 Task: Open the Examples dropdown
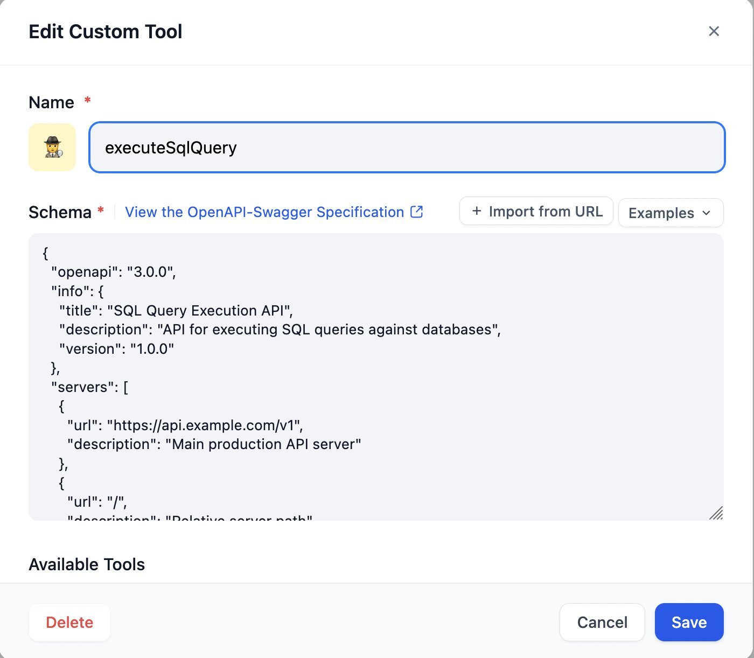pyautogui.click(x=670, y=213)
